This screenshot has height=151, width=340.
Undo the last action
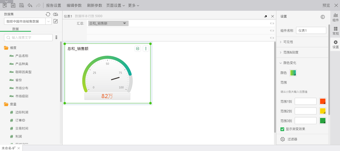[30, 5]
